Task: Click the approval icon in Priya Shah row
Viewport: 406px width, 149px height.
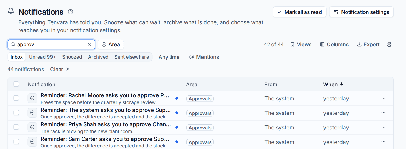Action: pyautogui.click(x=32, y=127)
